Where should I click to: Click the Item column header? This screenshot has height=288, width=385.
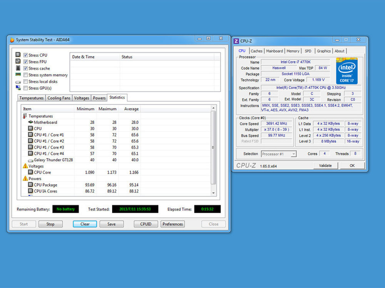click(48, 109)
